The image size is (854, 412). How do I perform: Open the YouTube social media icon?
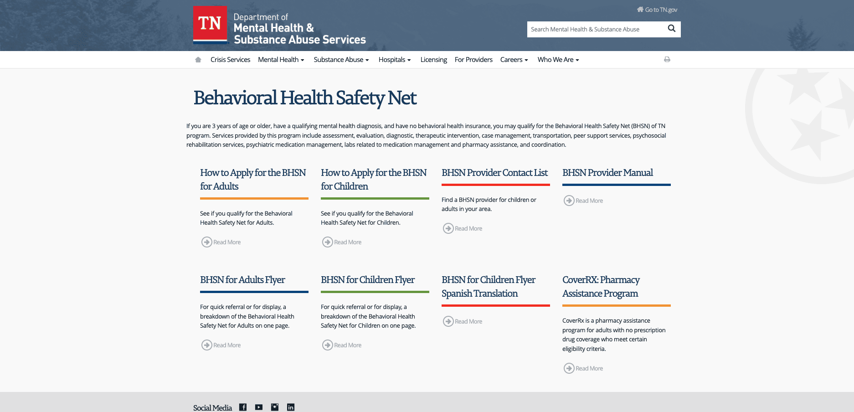tap(259, 407)
